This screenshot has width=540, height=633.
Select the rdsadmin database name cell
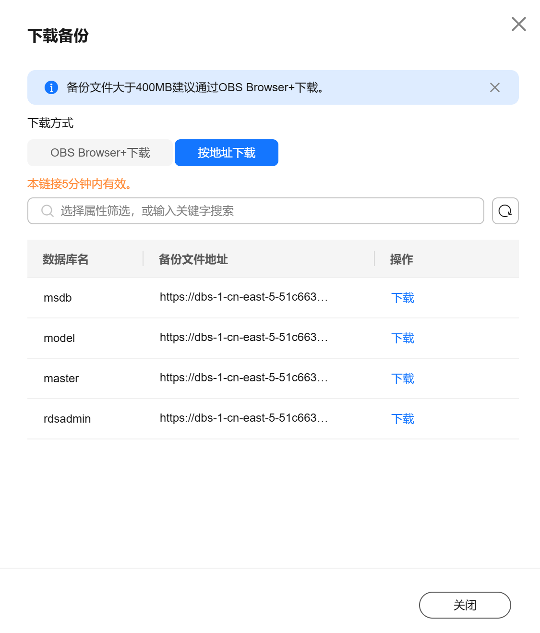click(67, 419)
